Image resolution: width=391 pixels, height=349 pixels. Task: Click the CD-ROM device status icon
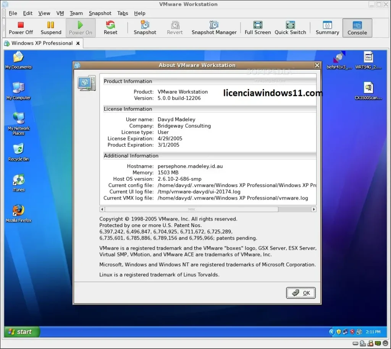click(363, 344)
